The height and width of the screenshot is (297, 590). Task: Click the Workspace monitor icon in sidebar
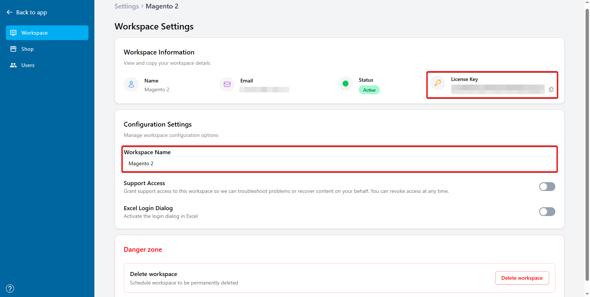pyautogui.click(x=13, y=33)
